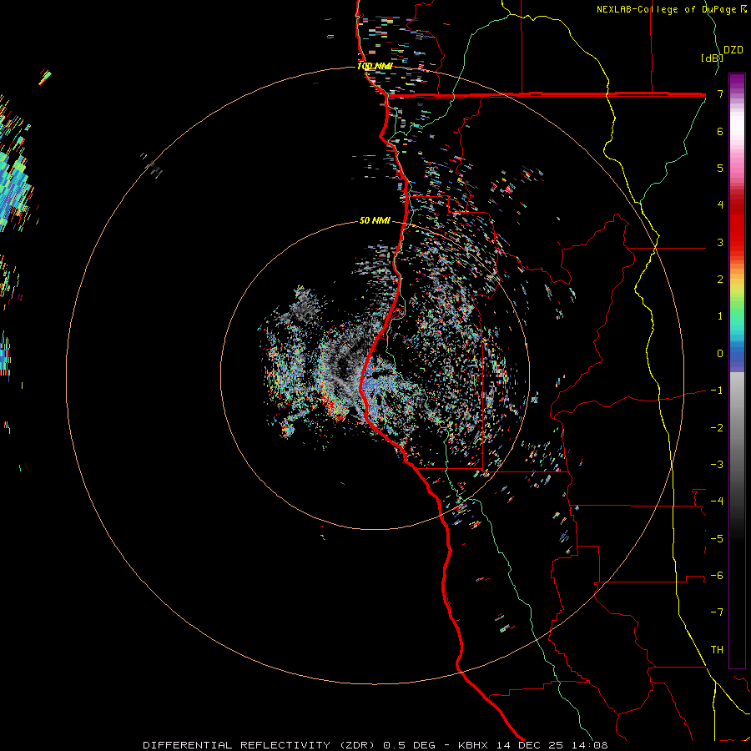
Task: Click the -3 value on color scale
Action: [717, 465]
